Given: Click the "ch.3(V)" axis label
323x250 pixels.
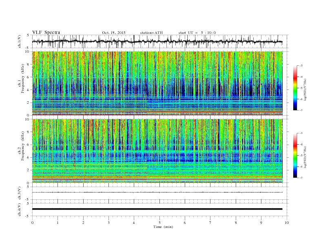Looking at the screenshot, I should [x=20, y=193].
